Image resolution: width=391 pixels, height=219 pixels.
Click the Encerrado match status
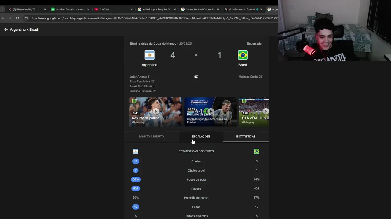click(254, 44)
